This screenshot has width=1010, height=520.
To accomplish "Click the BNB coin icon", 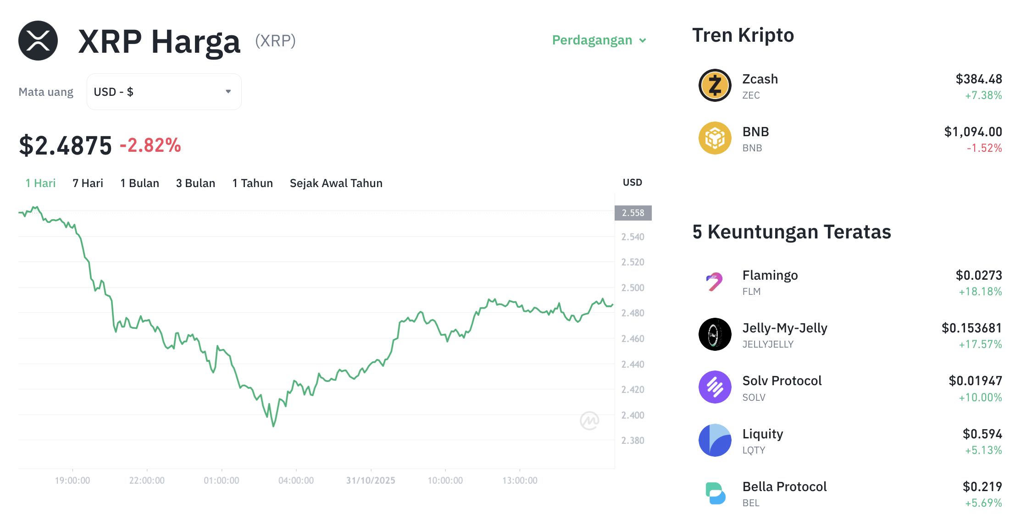I will point(714,138).
